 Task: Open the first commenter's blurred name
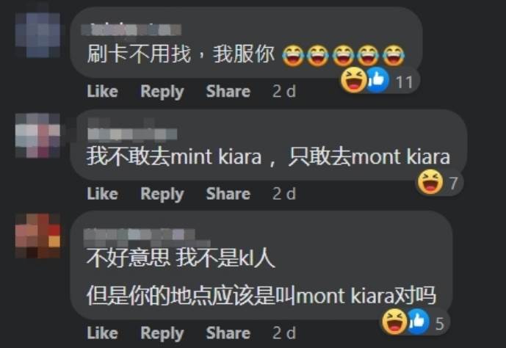pyautogui.click(x=131, y=29)
